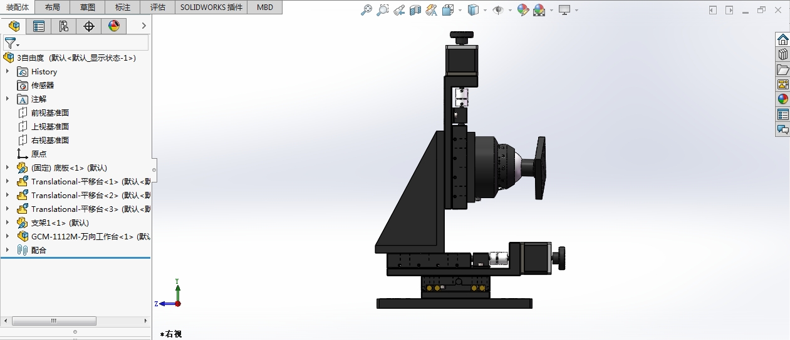Click horizontal scrollbar thumb in tree panel
The image size is (790, 340).
(x=55, y=321)
